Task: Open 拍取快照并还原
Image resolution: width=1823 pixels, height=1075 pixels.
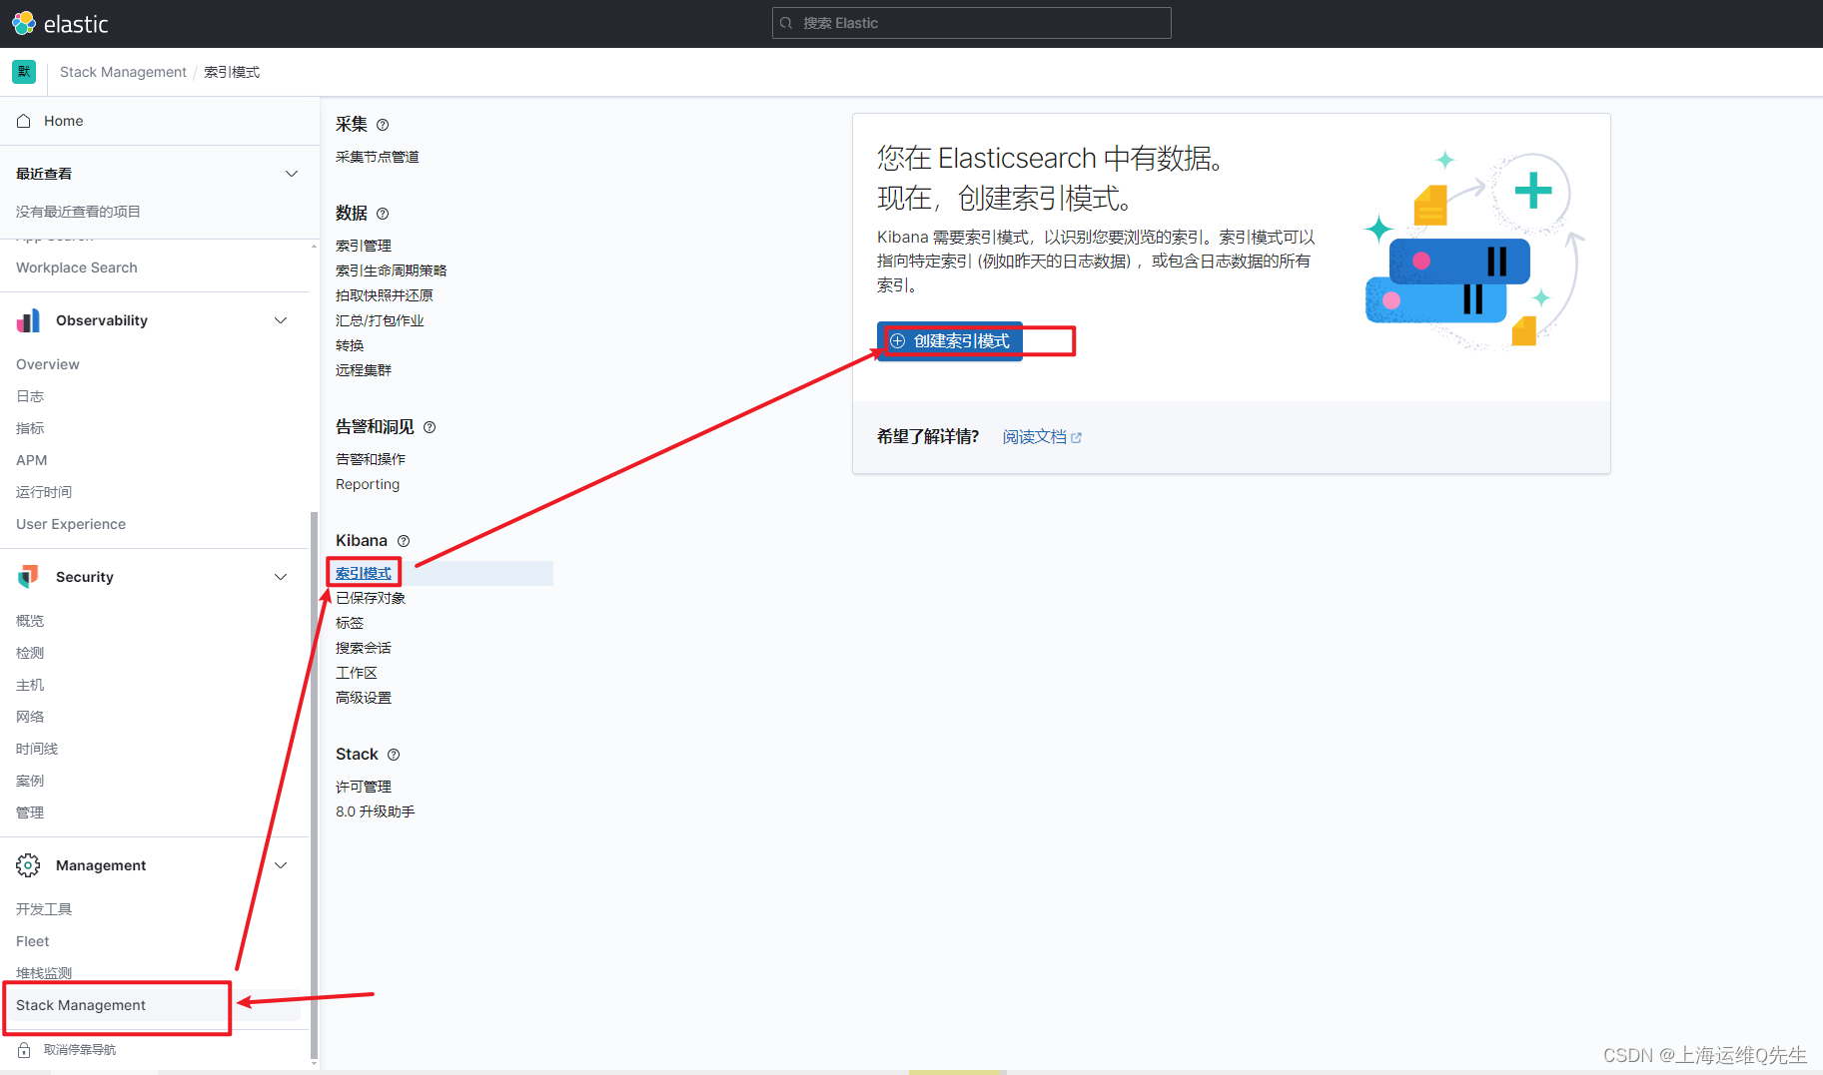Action: [385, 295]
